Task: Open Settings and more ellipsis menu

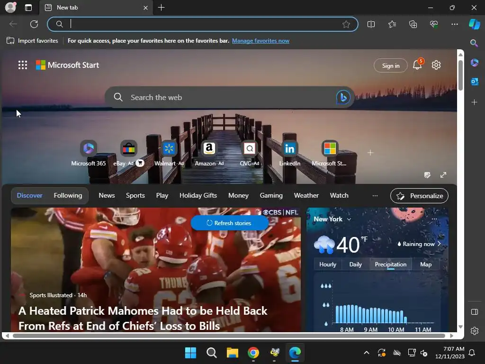Action: (455, 24)
